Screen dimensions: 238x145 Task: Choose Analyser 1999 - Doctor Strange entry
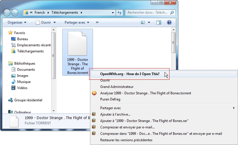click(146, 93)
